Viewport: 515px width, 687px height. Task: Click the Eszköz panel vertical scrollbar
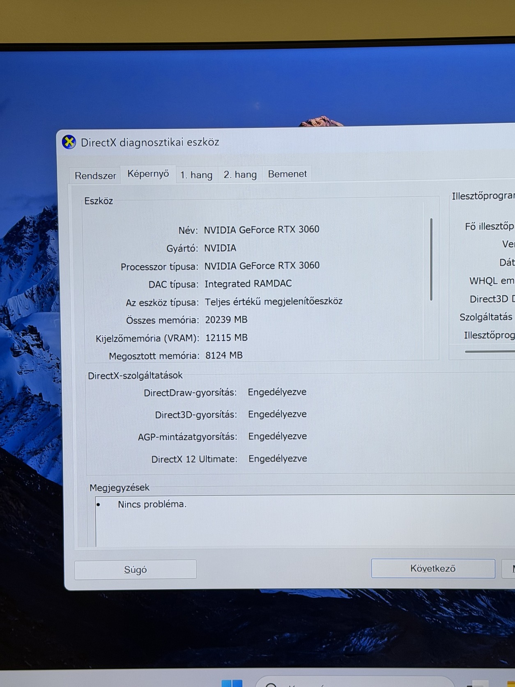click(x=431, y=259)
